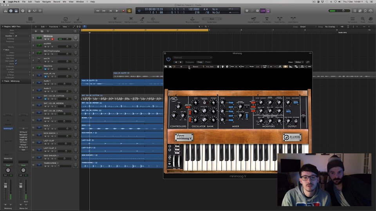Image resolution: width=376 pixels, height=211 pixels.
Task: Click the Repeat Section toolbar icon
Action: [253, 19]
